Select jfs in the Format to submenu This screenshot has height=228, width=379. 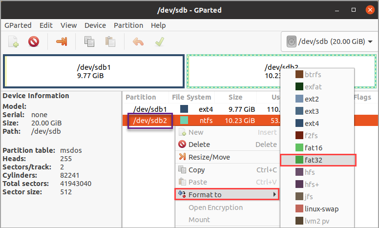[x=317, y=197]
